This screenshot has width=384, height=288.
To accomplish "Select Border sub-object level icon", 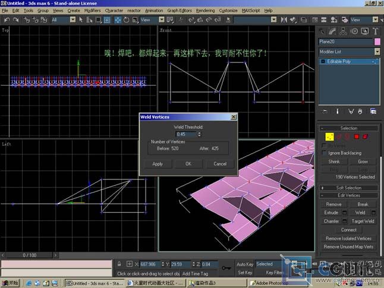I will [x=347, y=137].
